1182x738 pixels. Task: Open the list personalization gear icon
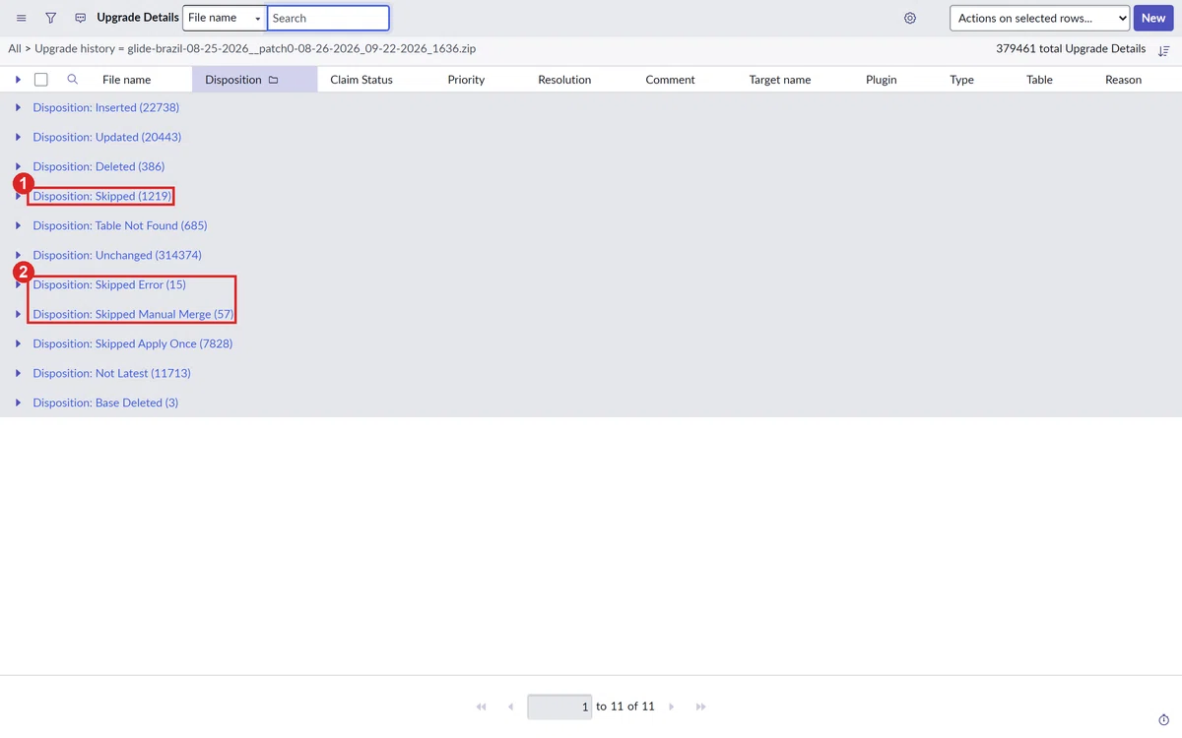910,18
